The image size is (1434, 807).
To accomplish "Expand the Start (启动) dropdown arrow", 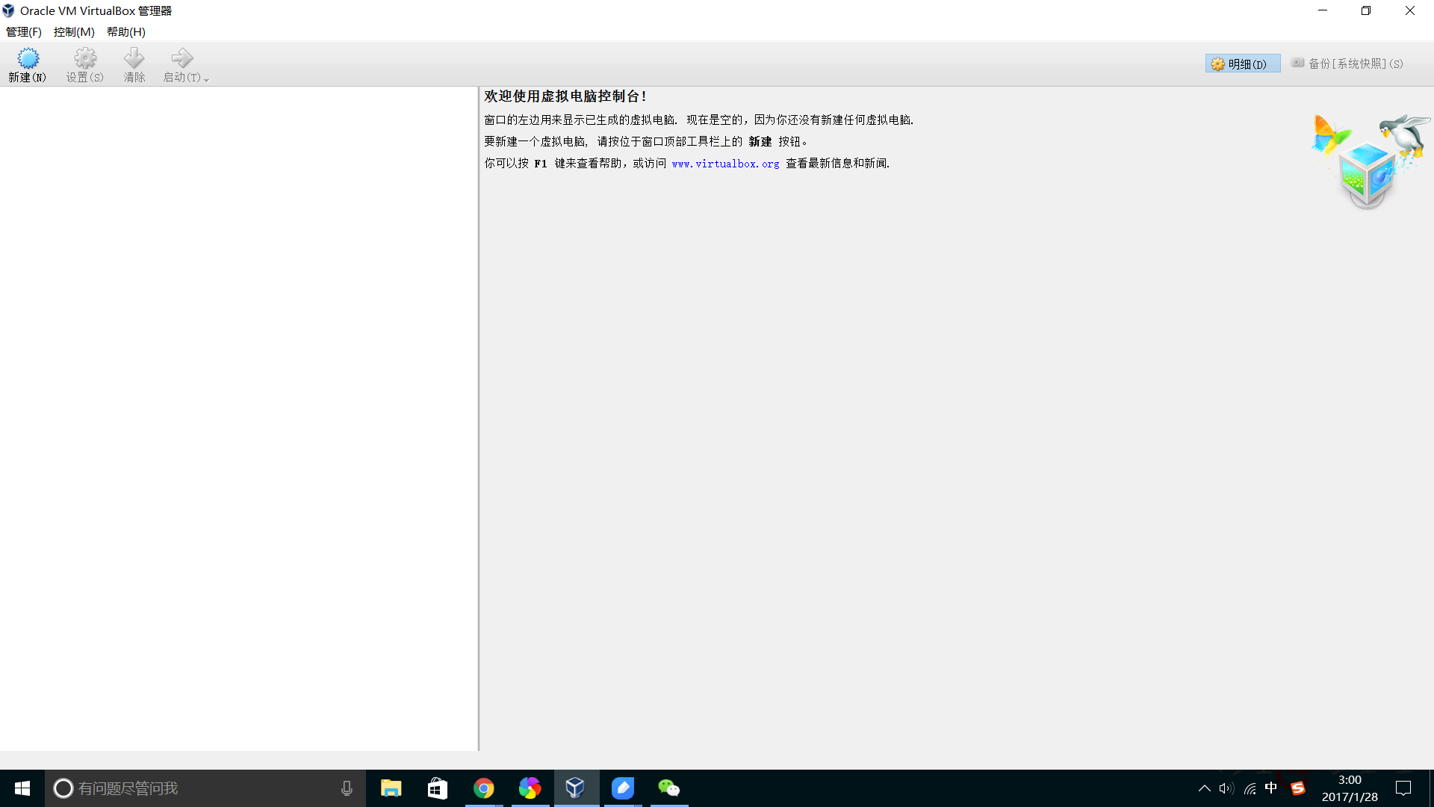I will coord(206,79).
